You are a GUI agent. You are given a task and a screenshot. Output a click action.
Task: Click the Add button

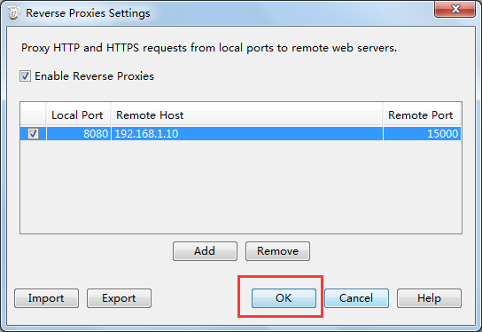pos(205,251)
